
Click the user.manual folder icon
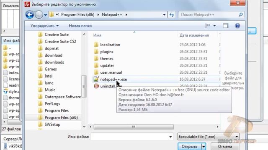pos(96,72)
